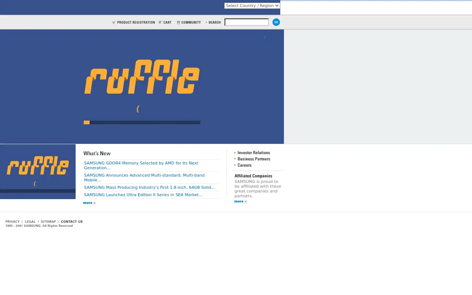Click the small Ruffle player thumbnail
Image resolution: width=472 pixels, height=295 pixels.
click(38, 171)
